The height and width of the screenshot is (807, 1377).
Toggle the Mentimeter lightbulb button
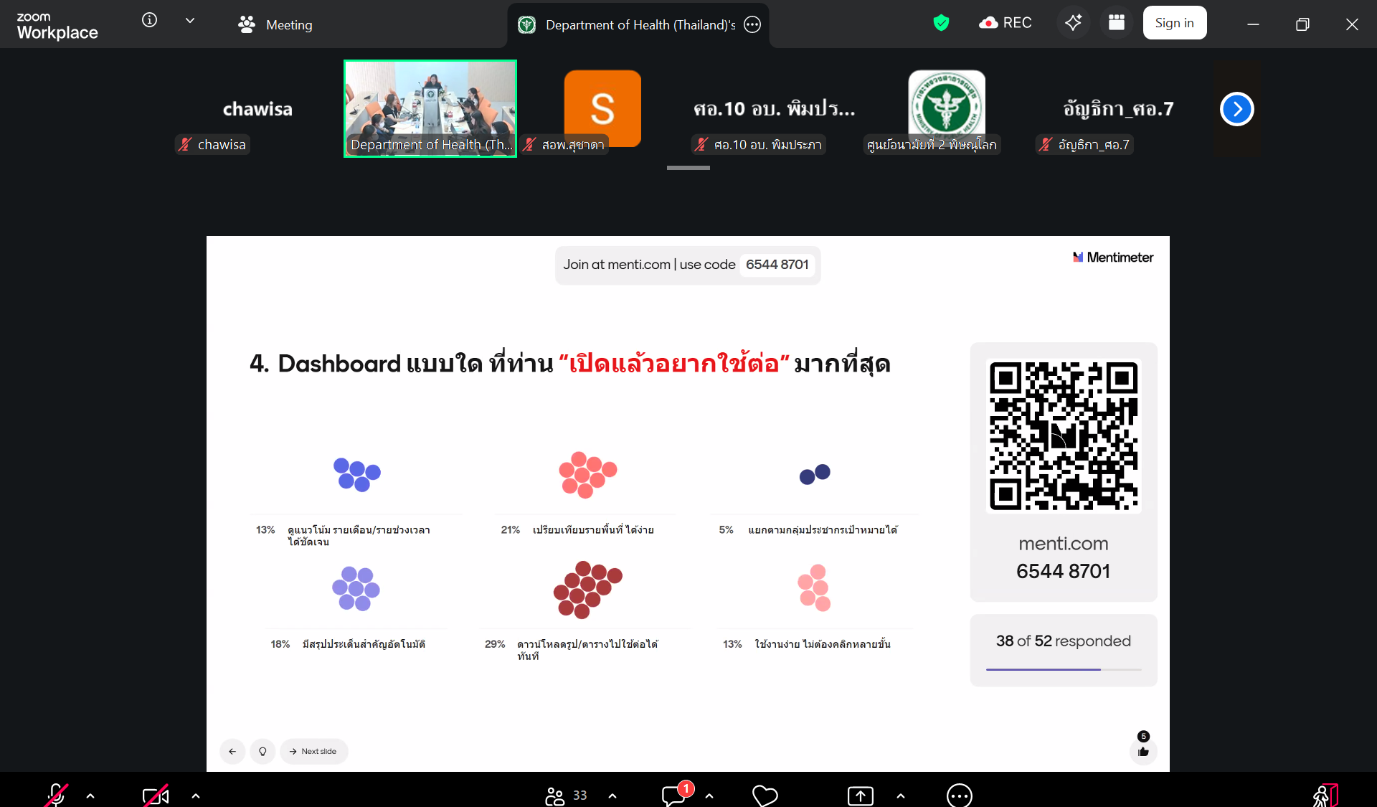[262, 751]
